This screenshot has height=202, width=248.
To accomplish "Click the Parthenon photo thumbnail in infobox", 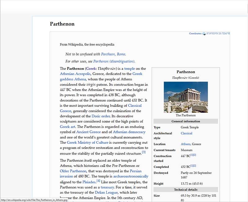I will 186,97.
